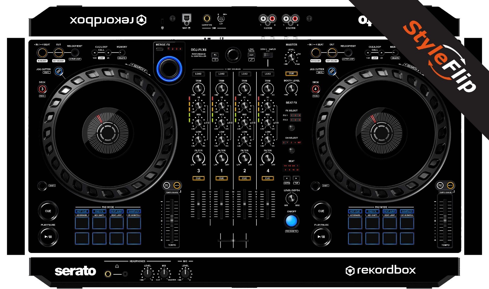This screenshot has height=289, width=489.
Task: Click channel 1 HI EQ knob
Action: [x=222, y=106]
